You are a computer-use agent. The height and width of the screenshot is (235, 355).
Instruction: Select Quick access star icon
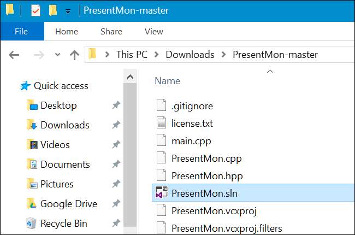click(25, 86)
